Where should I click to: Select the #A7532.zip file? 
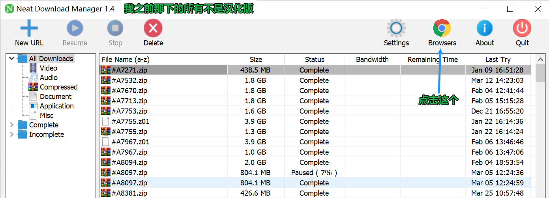pos(129,80)
